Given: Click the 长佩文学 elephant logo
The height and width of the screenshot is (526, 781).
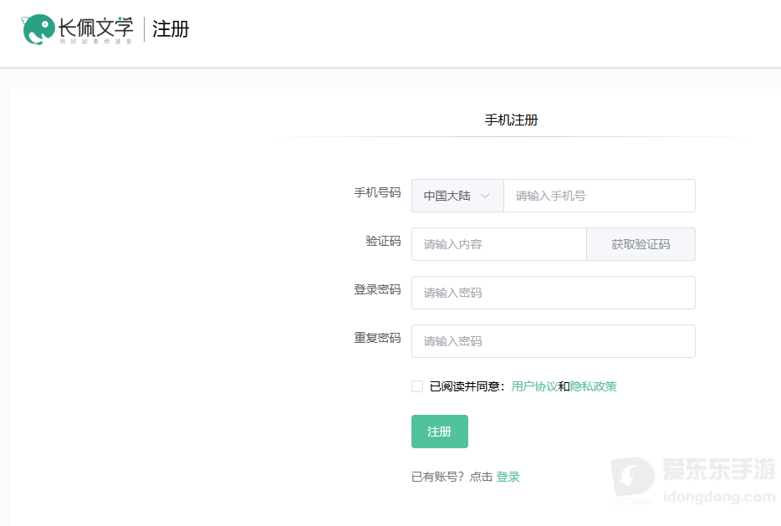Looking at the screenshot, I should (38, 29).
